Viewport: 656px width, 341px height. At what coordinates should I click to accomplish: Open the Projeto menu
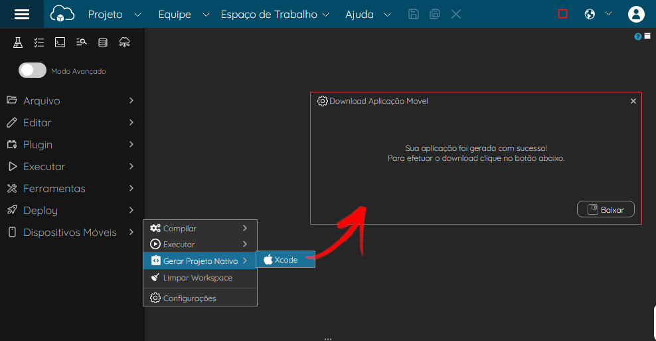click(x=106, y=15)
